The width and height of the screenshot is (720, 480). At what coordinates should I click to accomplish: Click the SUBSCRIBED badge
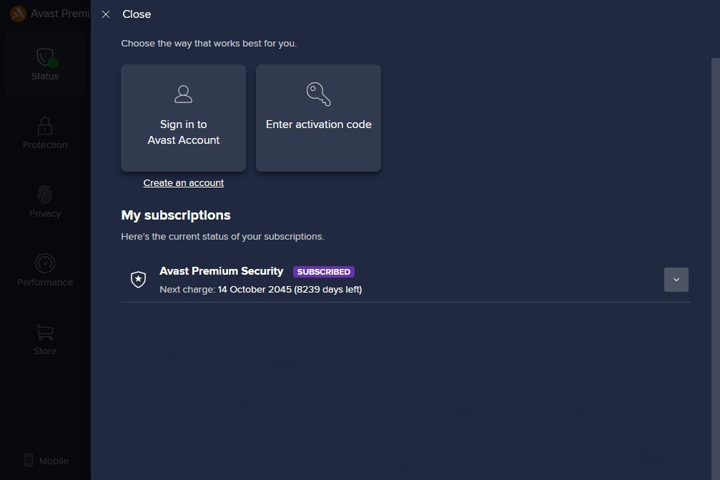tap(324, 271)
